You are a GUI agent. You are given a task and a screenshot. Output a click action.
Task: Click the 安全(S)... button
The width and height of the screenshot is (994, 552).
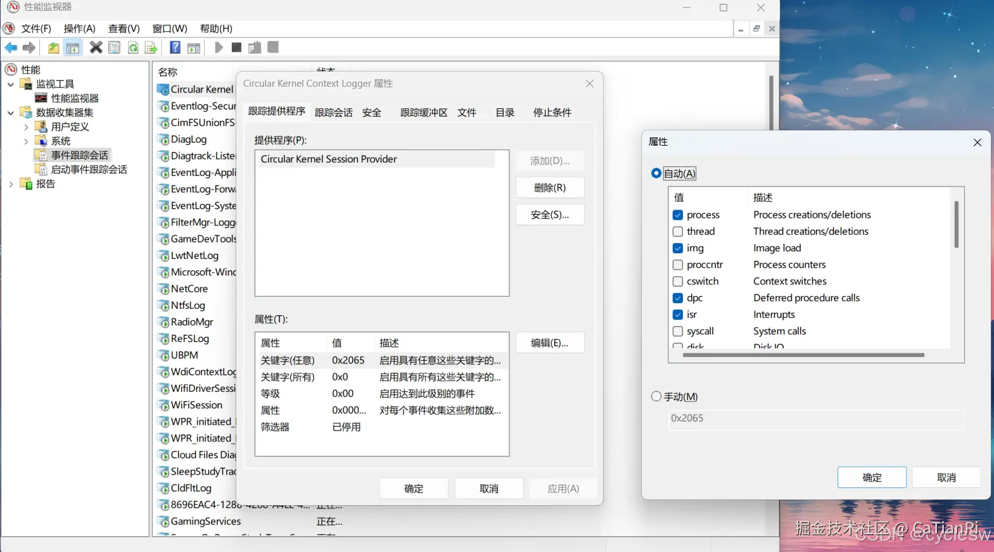click(x=550, y=215)
